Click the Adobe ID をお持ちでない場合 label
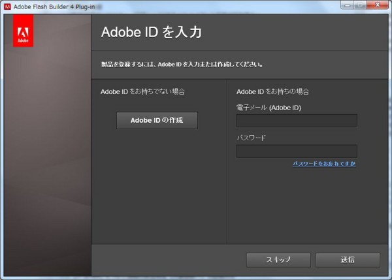Image resolution: width=392 pixels, height=280 pixels. (142, 91)
